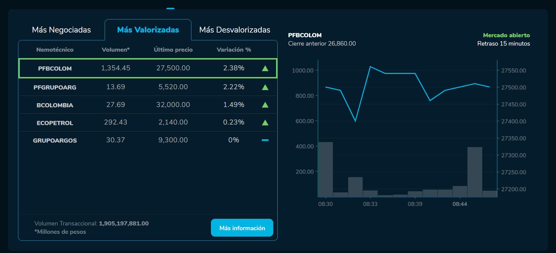Screen dimensions: 556x253
Task: Click the 08:30 volume bar in chart
Action: (325, 169)
